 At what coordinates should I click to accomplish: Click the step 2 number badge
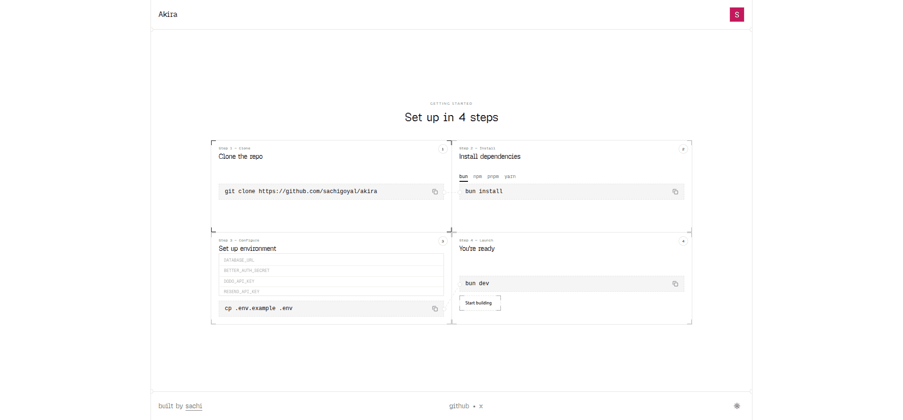pyautogui.click(x=683, y=149)
